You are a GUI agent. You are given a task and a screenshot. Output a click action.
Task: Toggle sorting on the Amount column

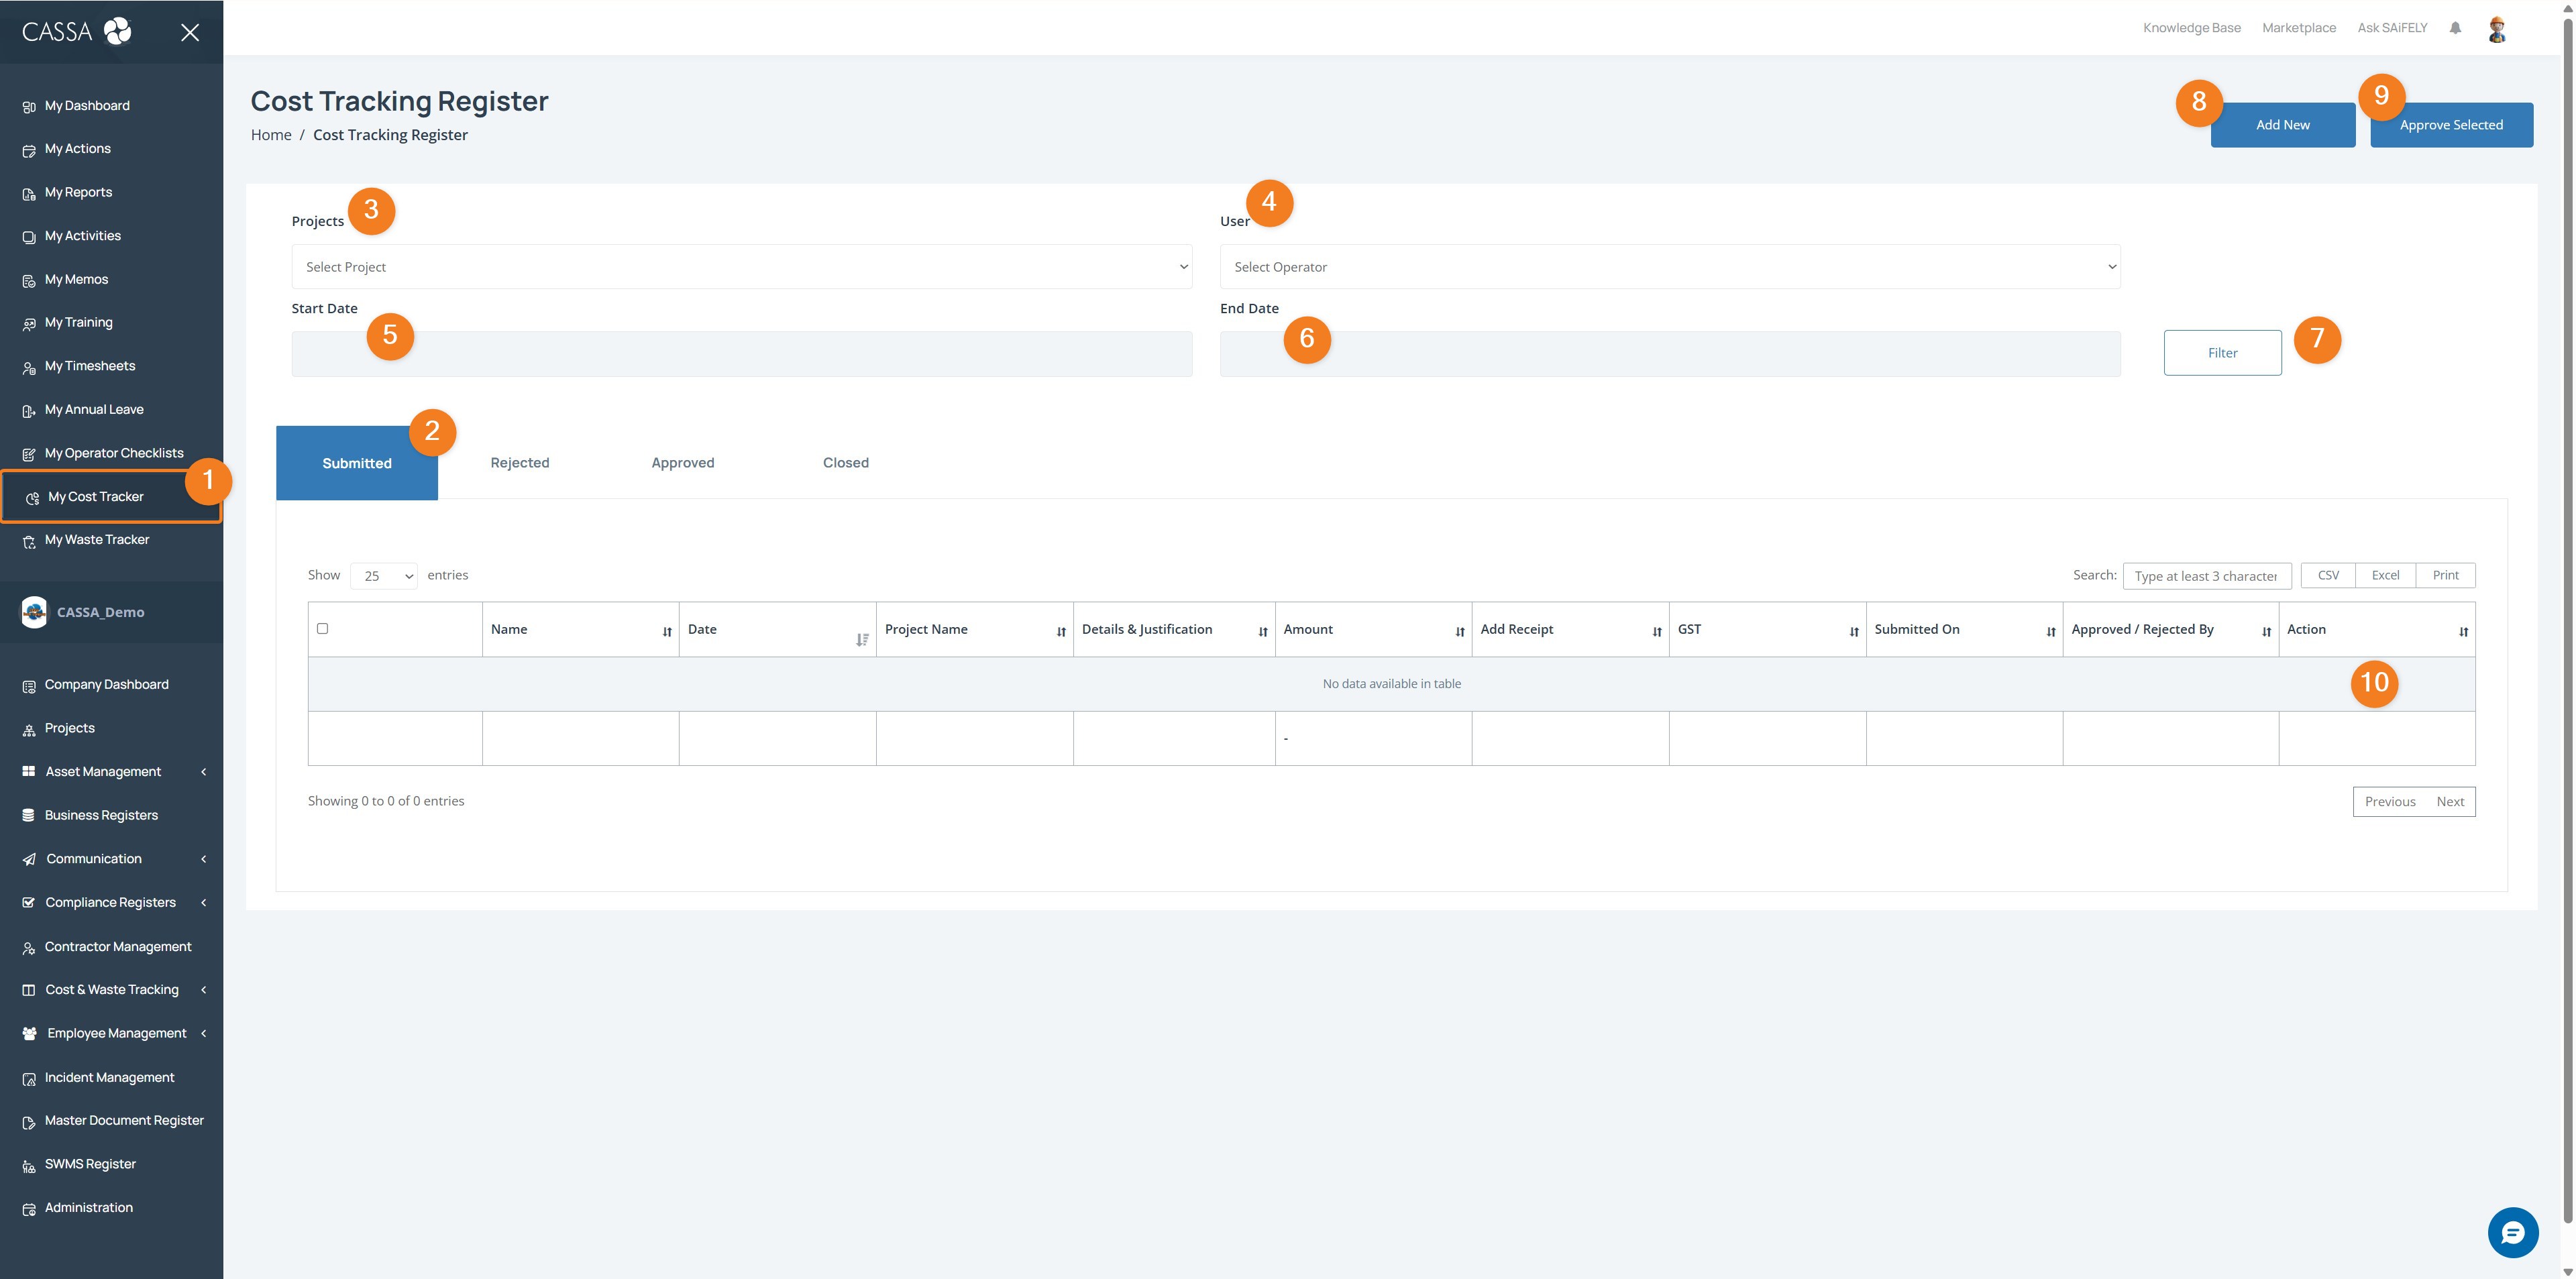click(1458, 631)
